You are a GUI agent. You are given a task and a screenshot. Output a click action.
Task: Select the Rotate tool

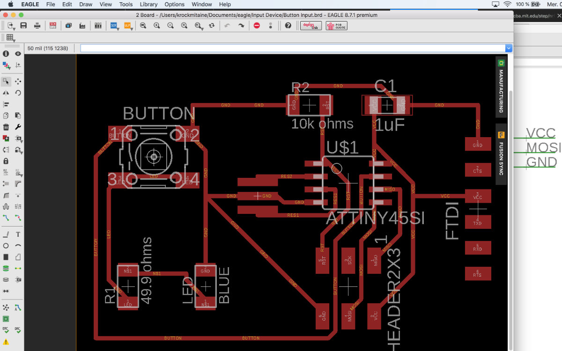pos(18,93)
